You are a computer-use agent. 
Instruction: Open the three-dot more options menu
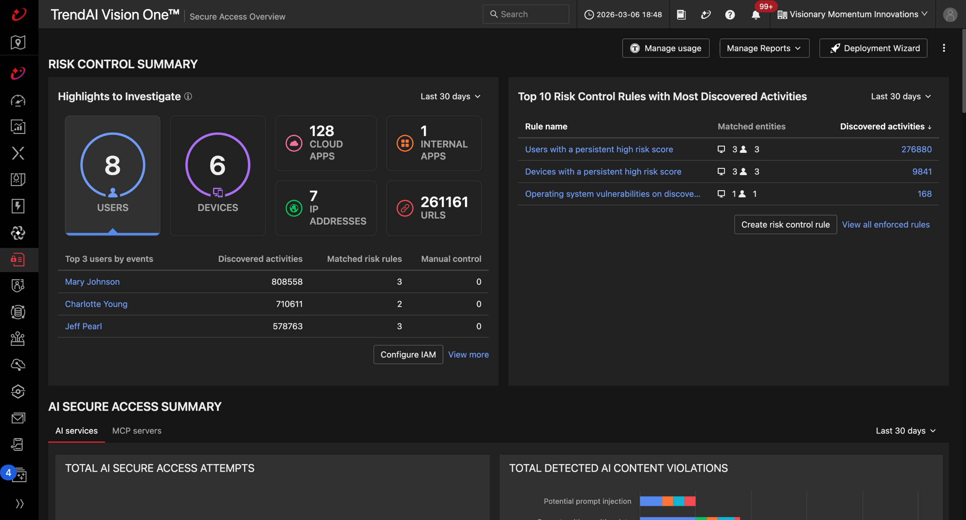point(944,48)
